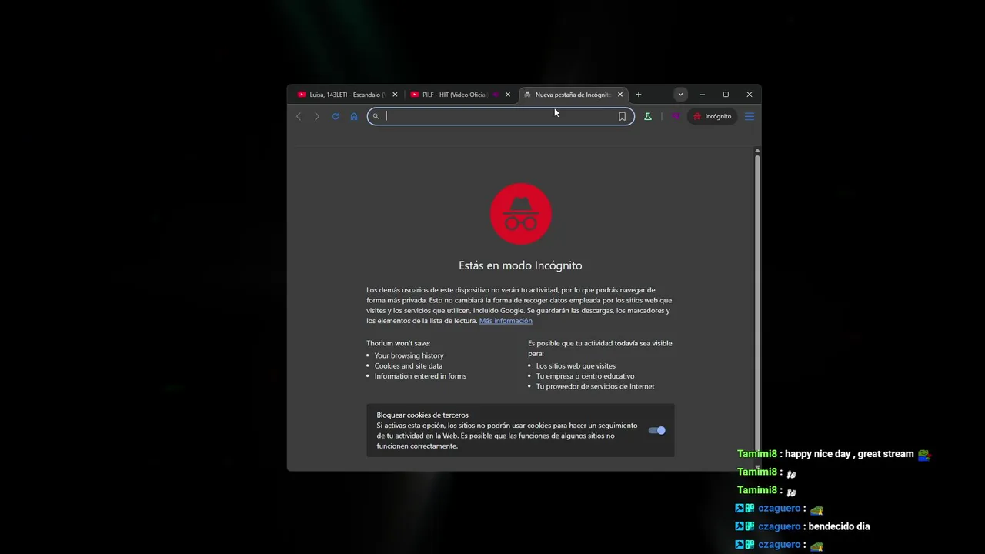Select the Nueva pestaña de Incógnito tab

[x=573, y=95]
